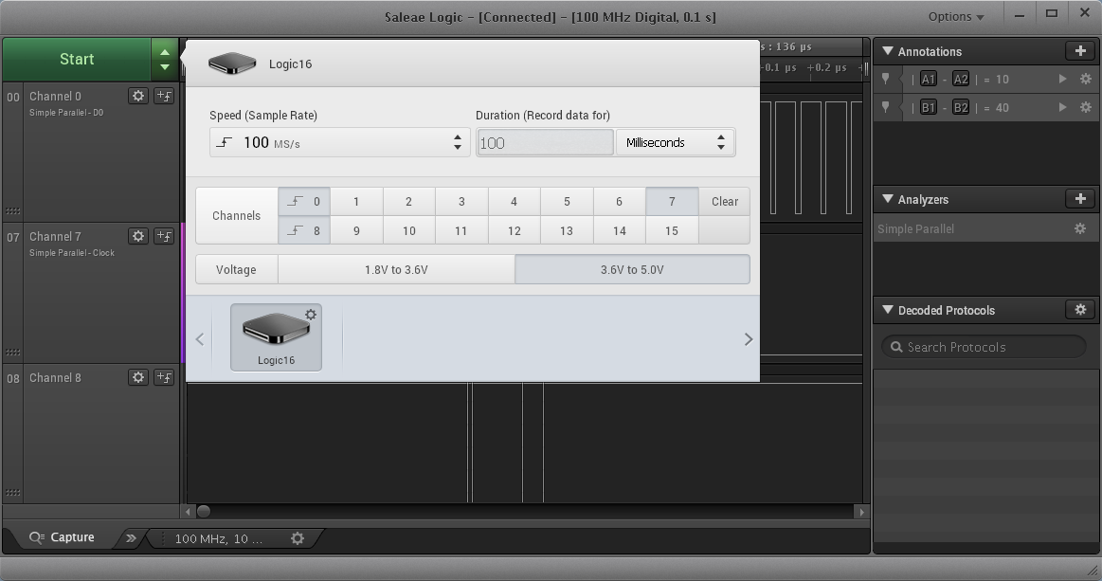Click the B1-B2 annotation marker pin
Screen dimensions: 1102x581
click(x=886, y=107)
